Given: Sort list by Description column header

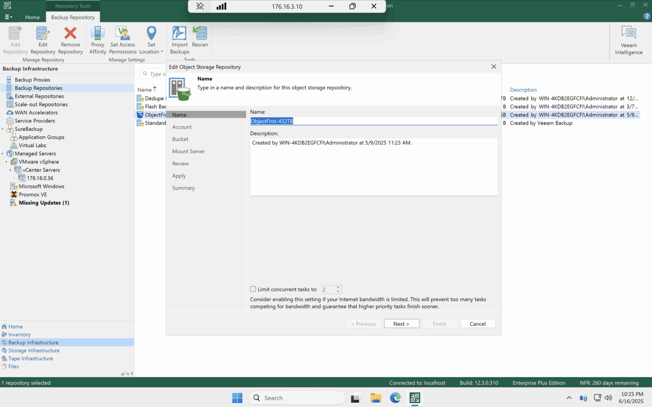Looking at the screenshot, I should pos(523,90).
